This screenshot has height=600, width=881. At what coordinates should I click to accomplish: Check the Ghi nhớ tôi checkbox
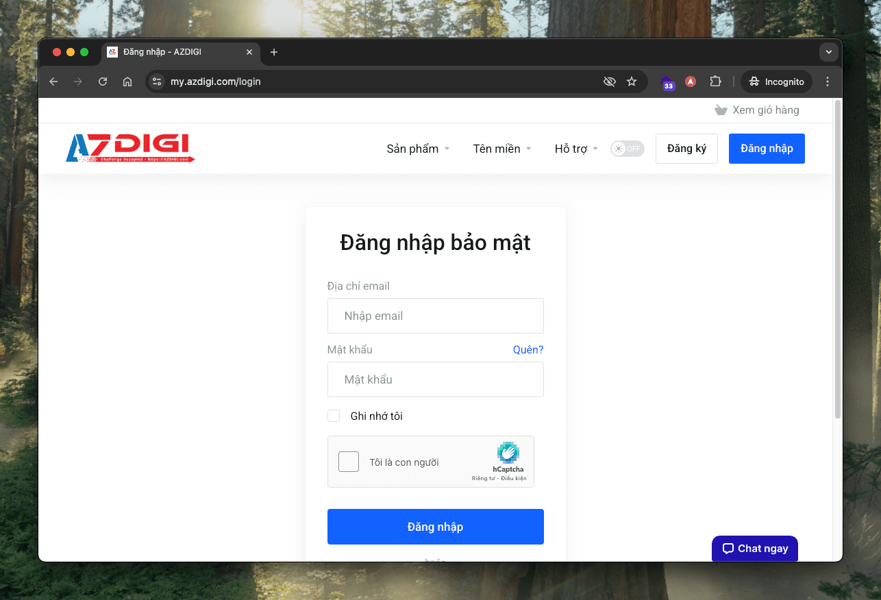334,416
